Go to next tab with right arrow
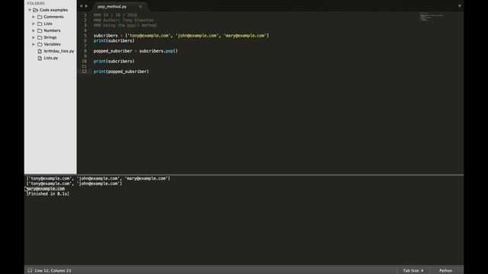Image resolution: width=488 pixels, height=274 pixels. [x=86, y=6]
